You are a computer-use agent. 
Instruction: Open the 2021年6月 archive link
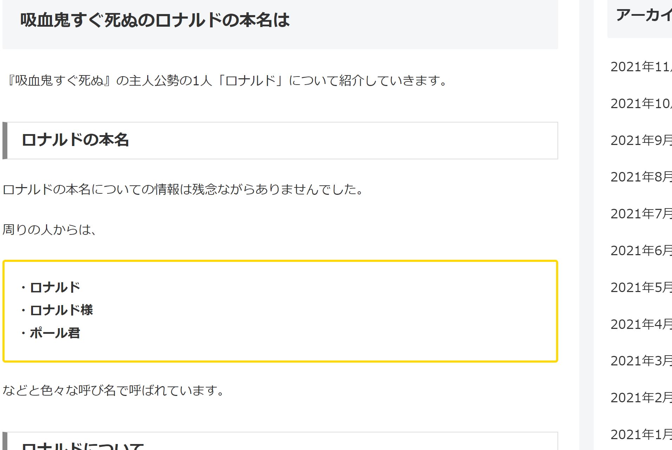pyautogui.click(x=641, y=251)
